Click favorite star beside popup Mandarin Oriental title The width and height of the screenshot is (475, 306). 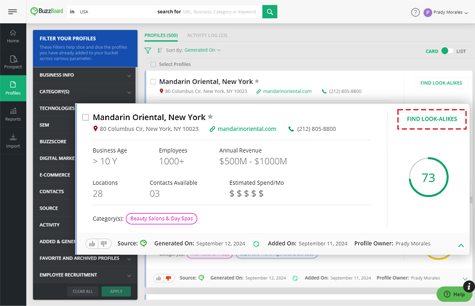coord(211,117)
